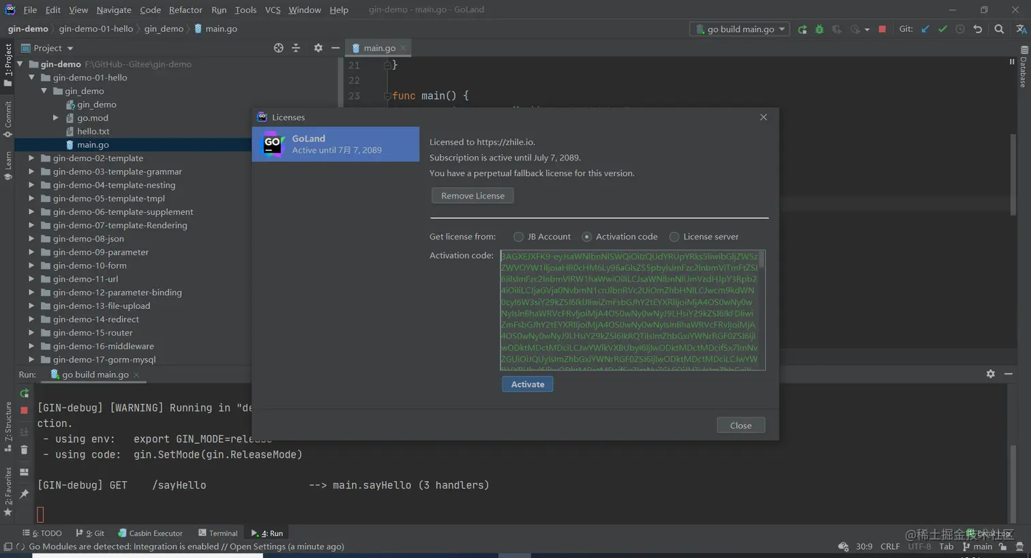This screenshot has width=1031, height=558.
Task: Click CRLF line separator in status bar
Action: point(890,546)
